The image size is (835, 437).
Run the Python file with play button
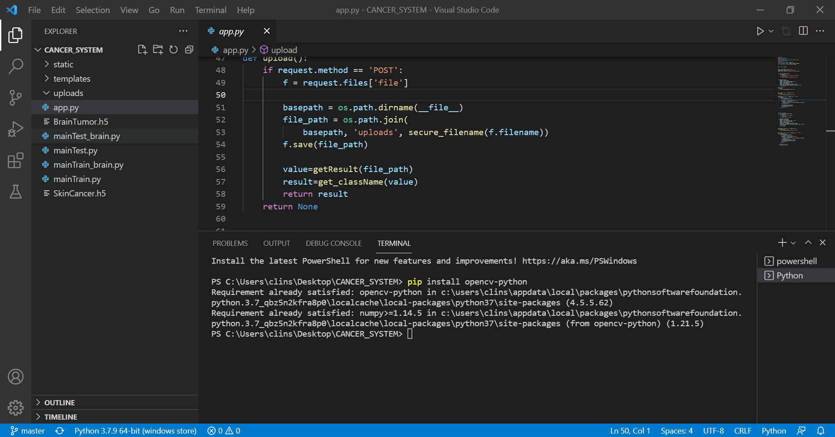point(760,31)
